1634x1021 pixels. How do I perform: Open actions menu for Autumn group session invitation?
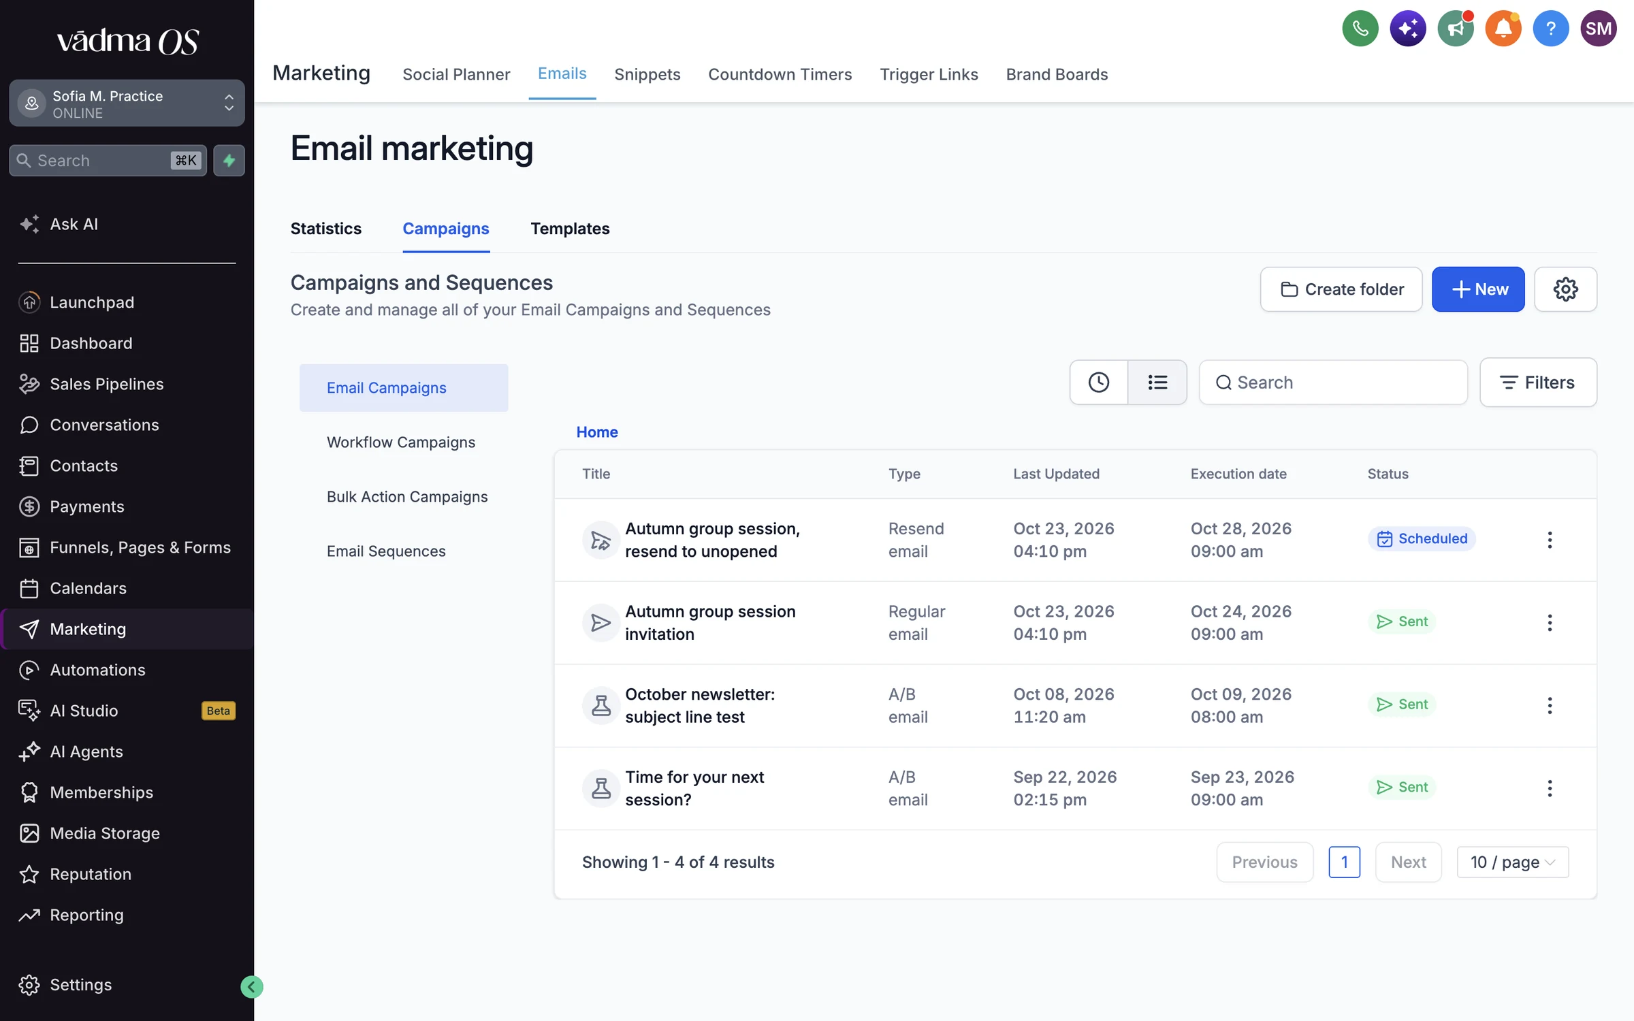tap(1550, 623)
